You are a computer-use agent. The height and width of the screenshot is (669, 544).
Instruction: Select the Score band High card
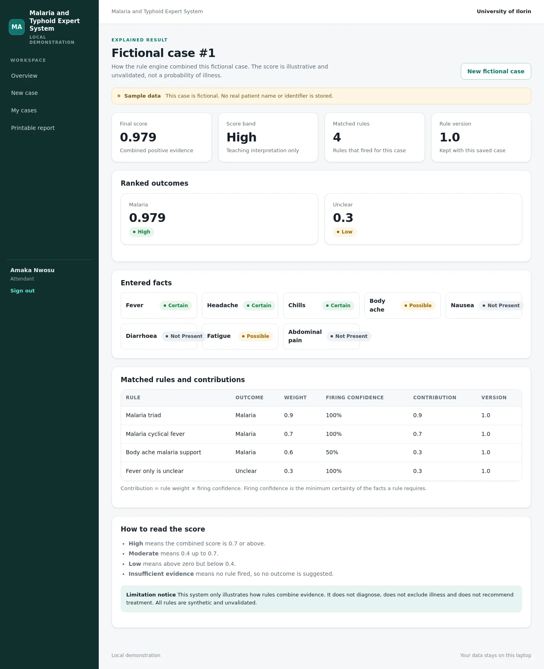tap(268, 137)
